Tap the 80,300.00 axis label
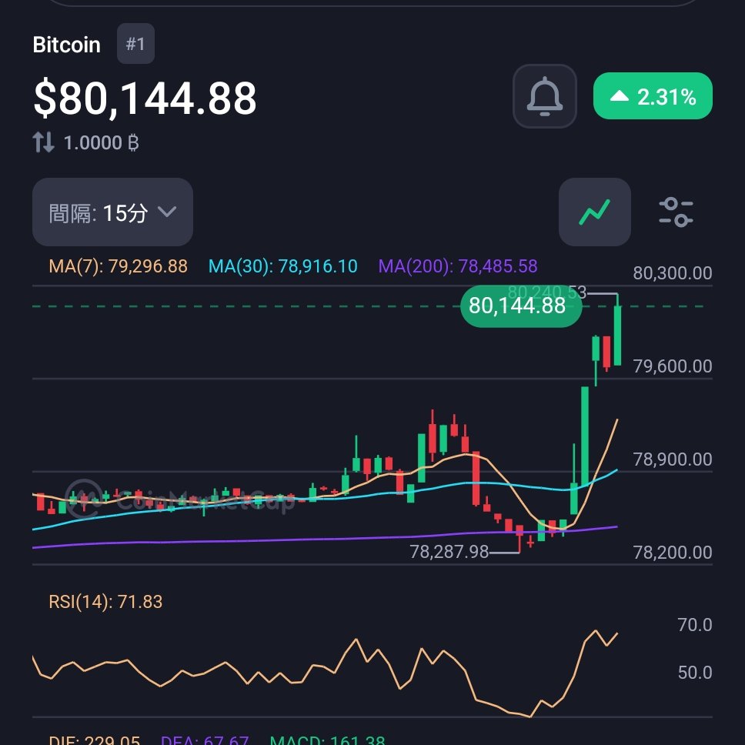Viewport: 745px width, 745px height. [673, 273]
